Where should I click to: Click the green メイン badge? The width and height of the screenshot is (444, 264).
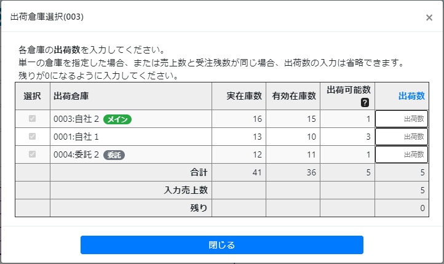click(117, 119)
